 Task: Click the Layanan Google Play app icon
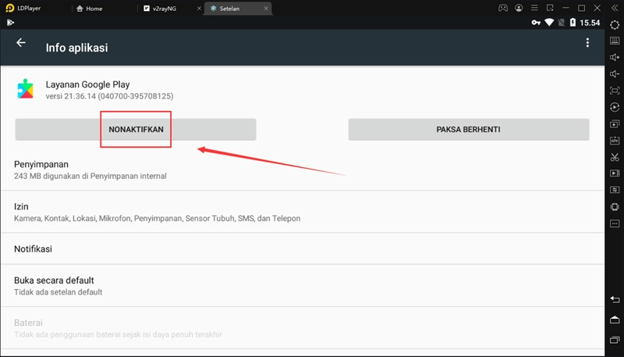[26, 89]
